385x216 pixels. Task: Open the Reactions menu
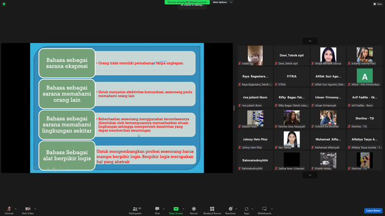(230, 210)
